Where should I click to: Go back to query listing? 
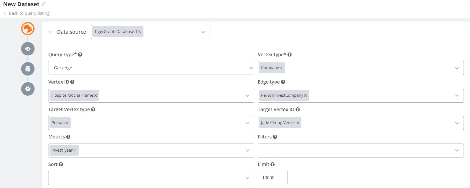29,13
